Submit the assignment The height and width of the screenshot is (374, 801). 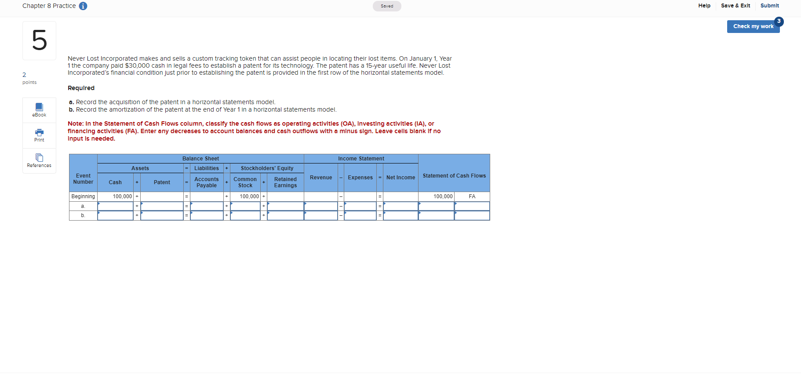(769, 6)
